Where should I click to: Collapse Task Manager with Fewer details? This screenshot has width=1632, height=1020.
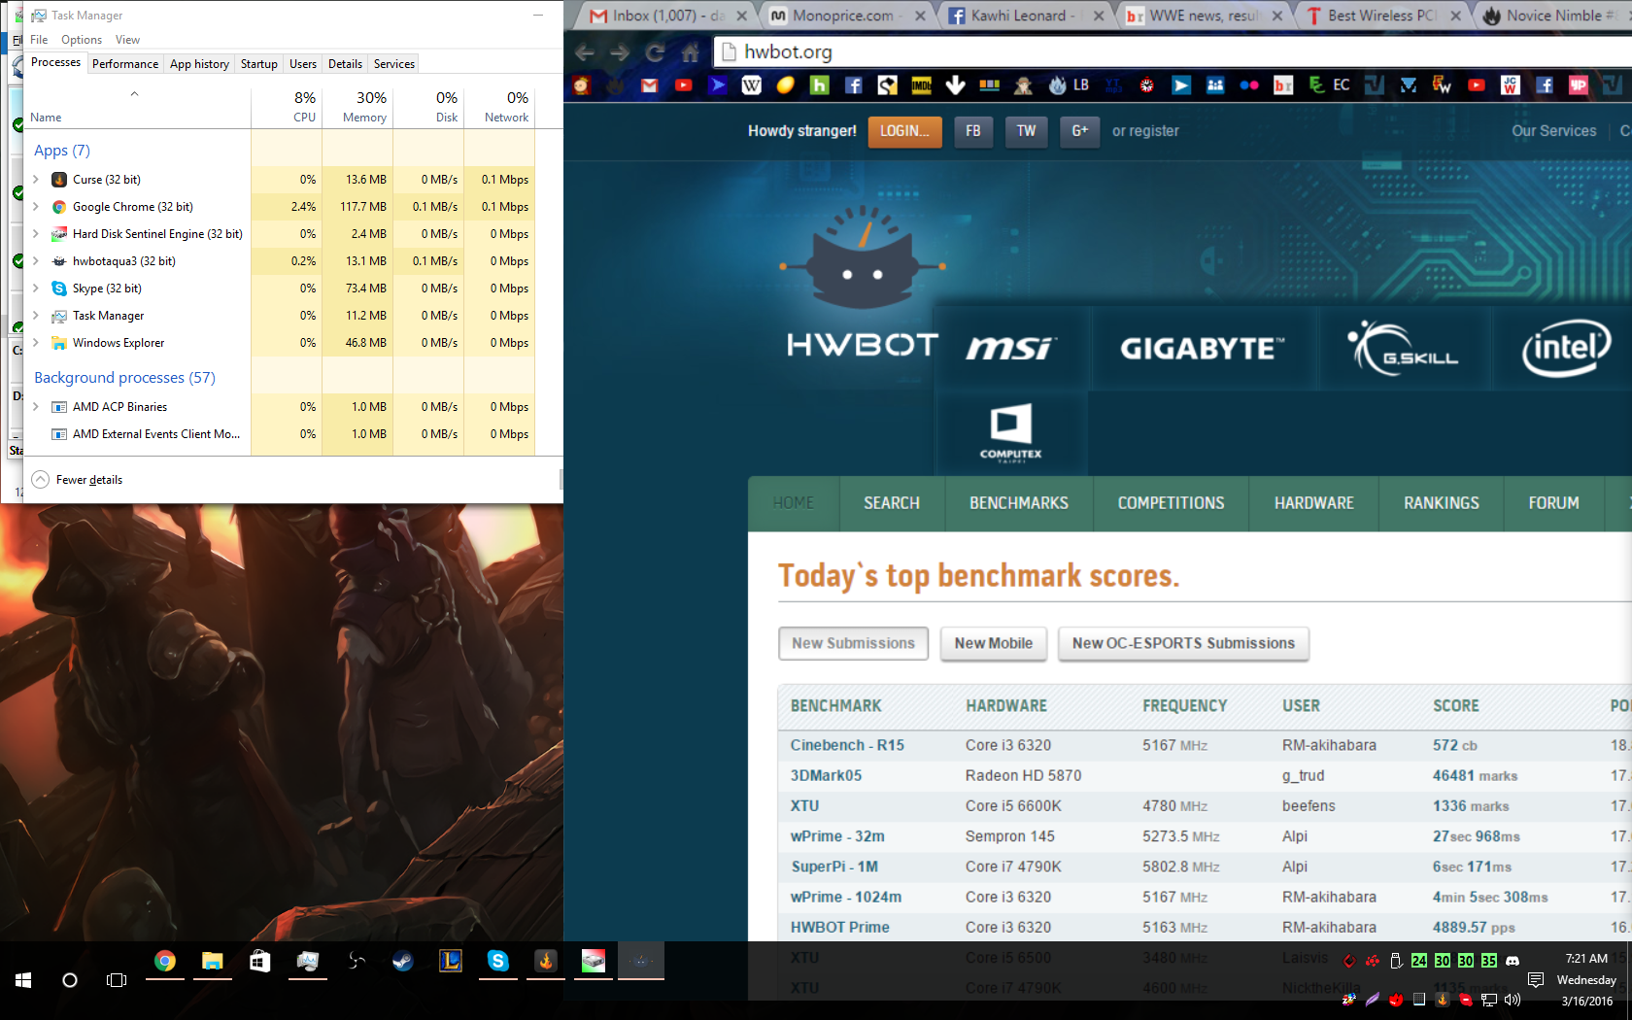pos(78,480)
